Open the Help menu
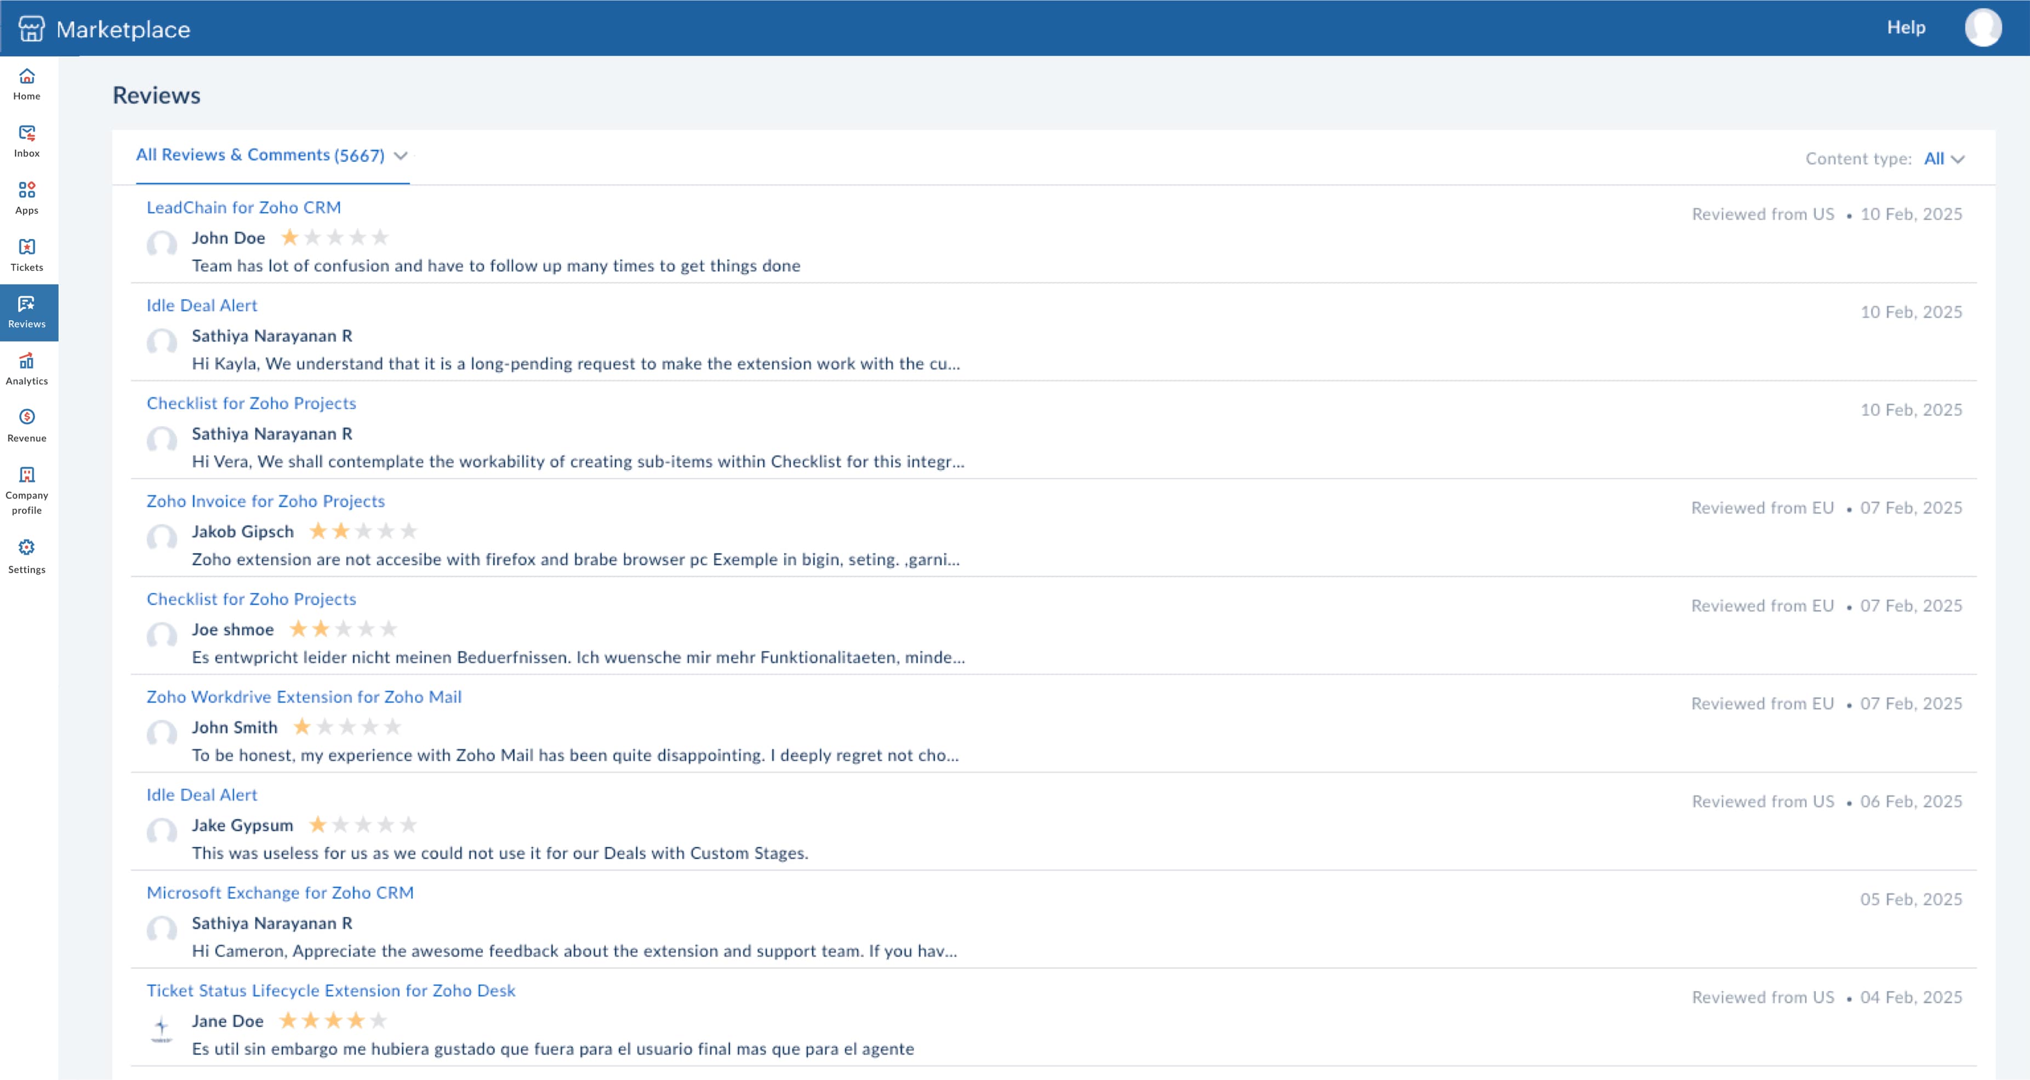 [x=1906, y=27]
